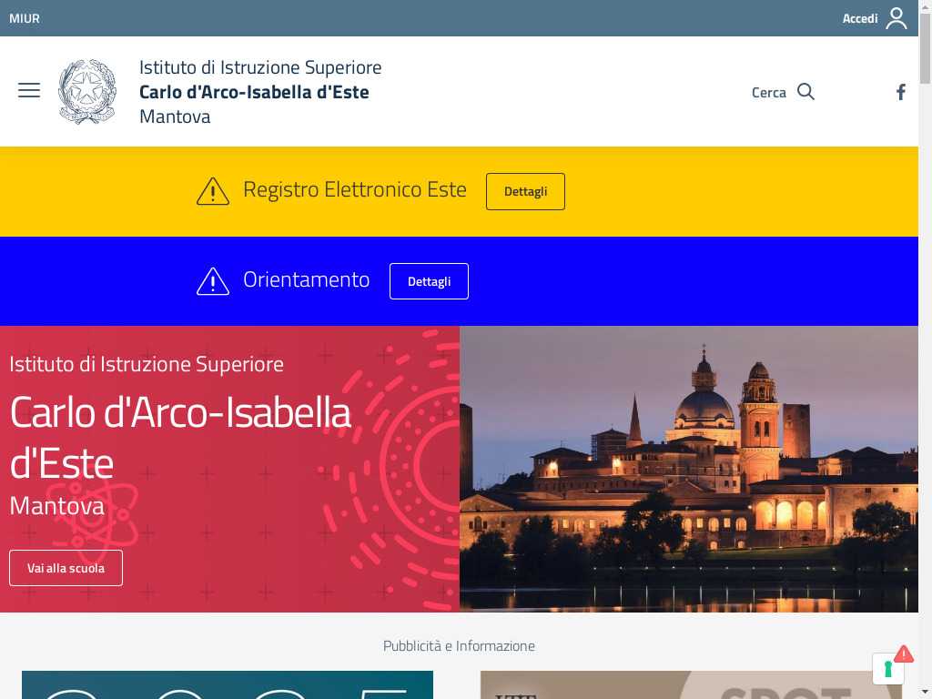This screenshot has width=932, height=699.
Task: Open Dettagli for Orientamento
Action: tap(430, 281)
